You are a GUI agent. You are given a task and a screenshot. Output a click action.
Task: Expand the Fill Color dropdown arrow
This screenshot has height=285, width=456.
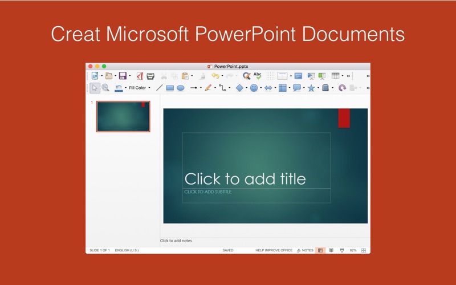[149, 88]
